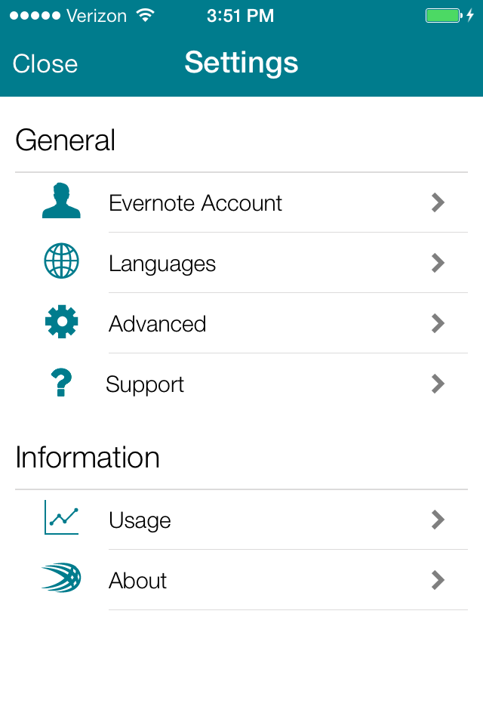Viewport: 483px width, 725px height.
Task: Tap the Wi-Fi signal status icon
Action: 145,16
